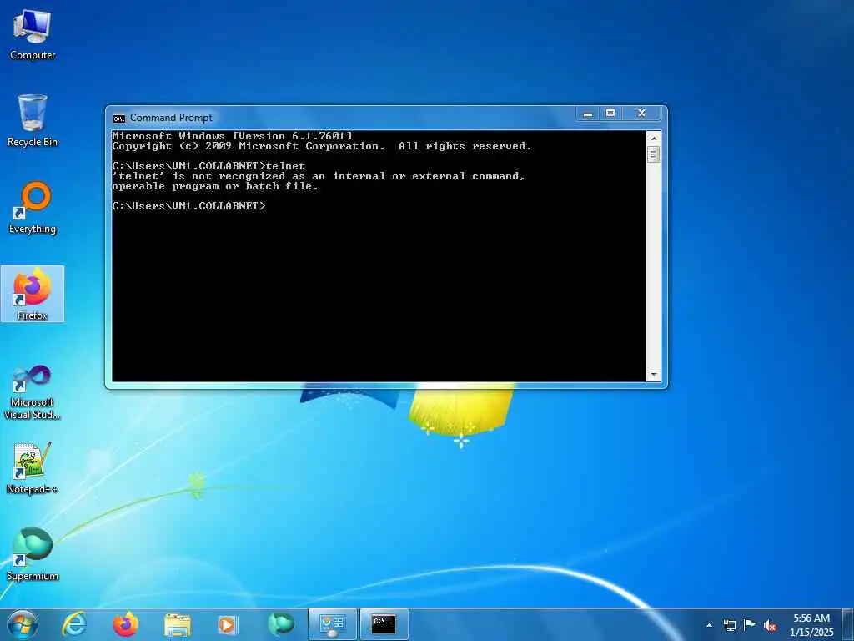Open the Action Center flag icon
The image size is (854, 641).
point(750,624)
